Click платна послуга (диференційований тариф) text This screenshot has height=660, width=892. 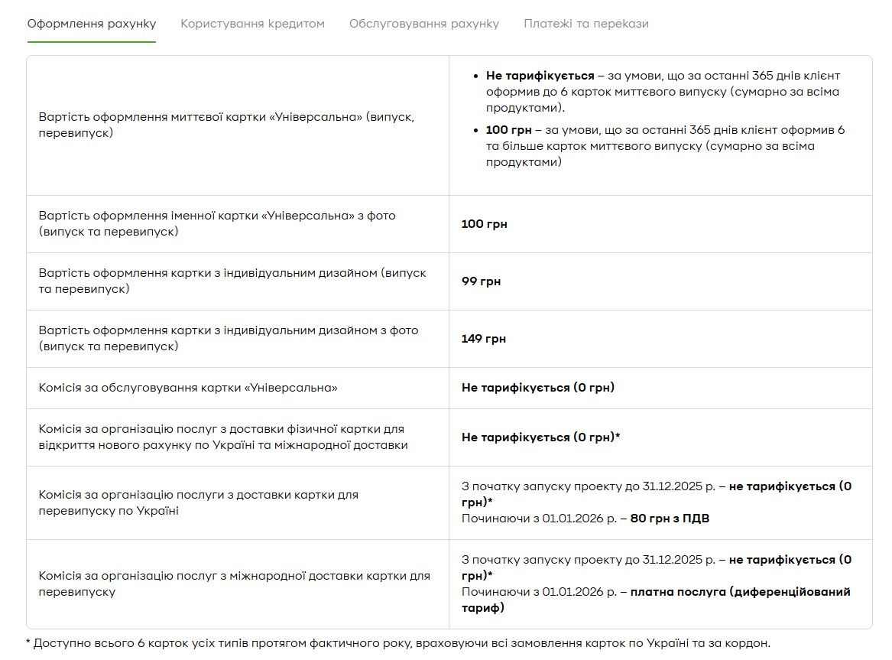[740, 592]
